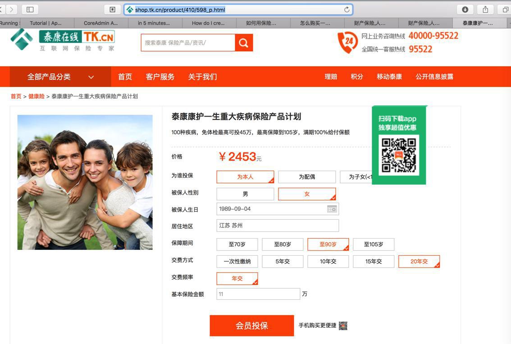511x344 pixels.
Task: Open the calendar icon in birthday field
Action: coord(332,209)
